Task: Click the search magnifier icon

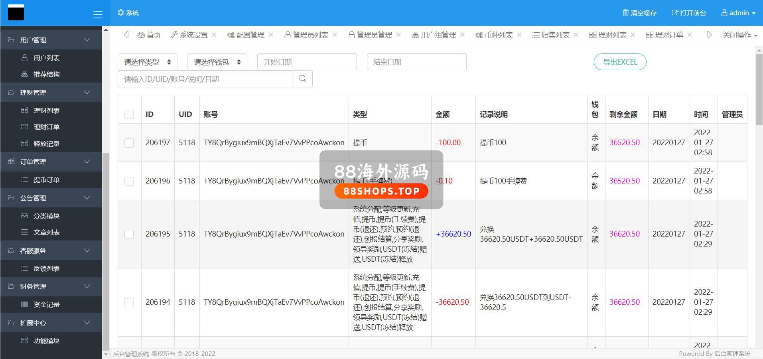Action: [303, 79]
